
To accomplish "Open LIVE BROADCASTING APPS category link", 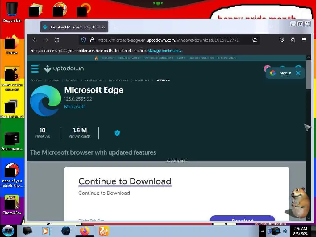I will (x=159, y=58).
